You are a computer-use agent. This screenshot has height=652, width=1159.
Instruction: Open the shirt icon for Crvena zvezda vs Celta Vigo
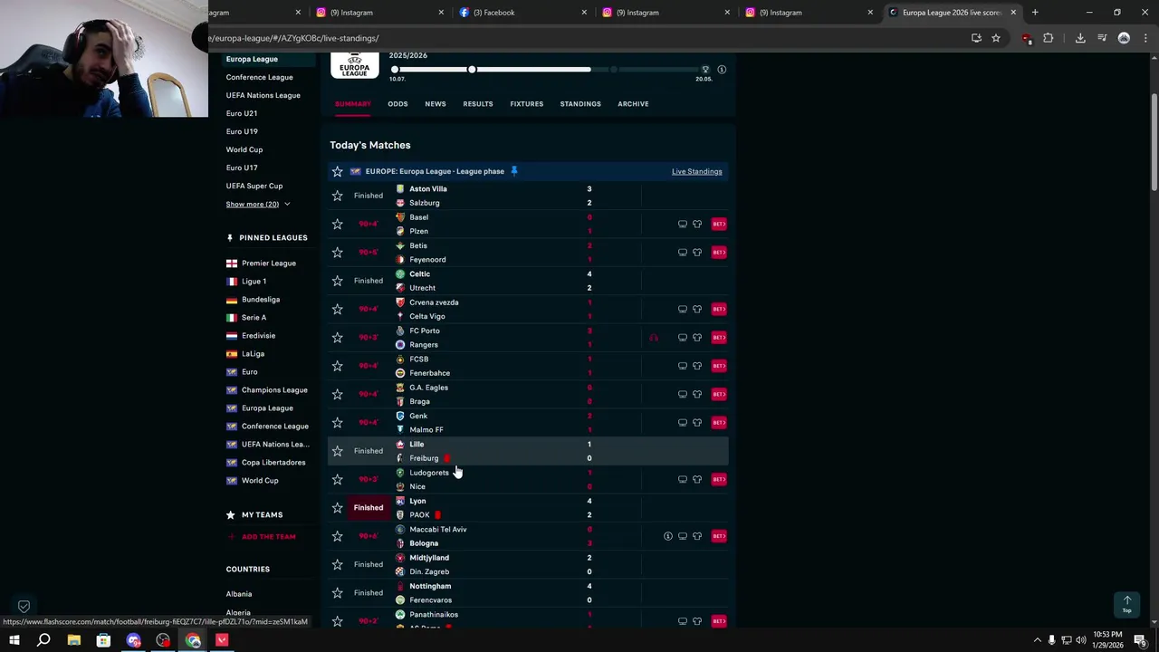pyautogui.click(x=697, y=309)
